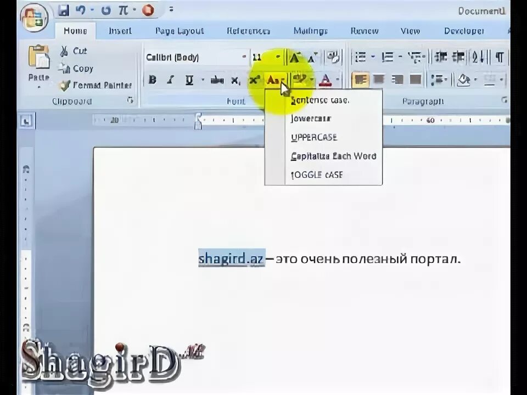Open numbering library dropdown arrow

click(400, 57)
